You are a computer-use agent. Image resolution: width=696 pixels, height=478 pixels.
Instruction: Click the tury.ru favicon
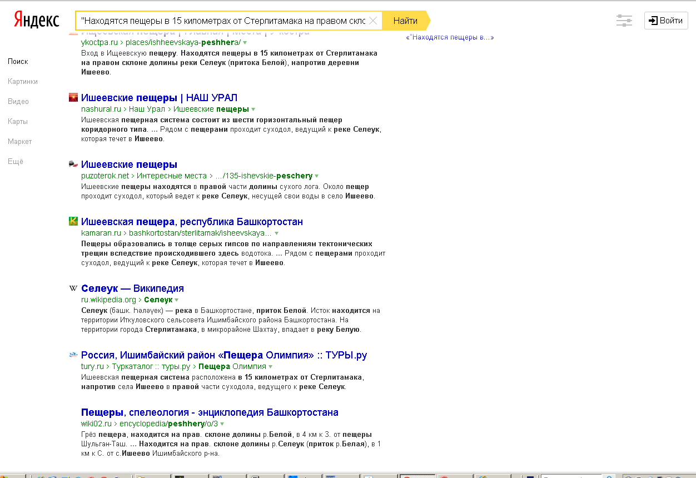73,355
